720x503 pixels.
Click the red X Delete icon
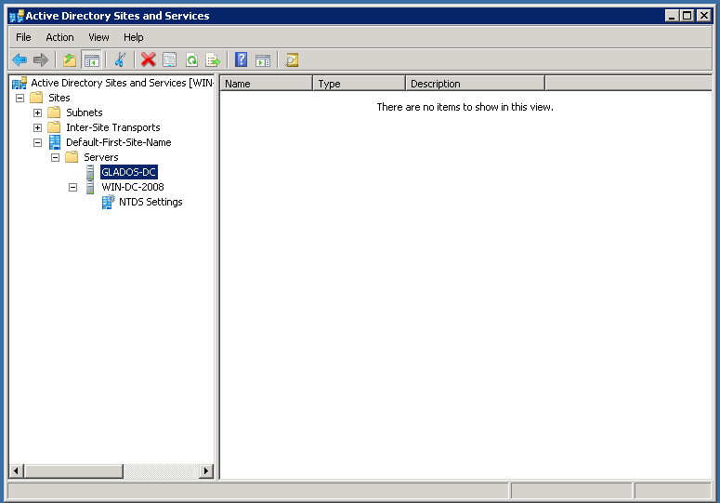click(x=148, y=60)
